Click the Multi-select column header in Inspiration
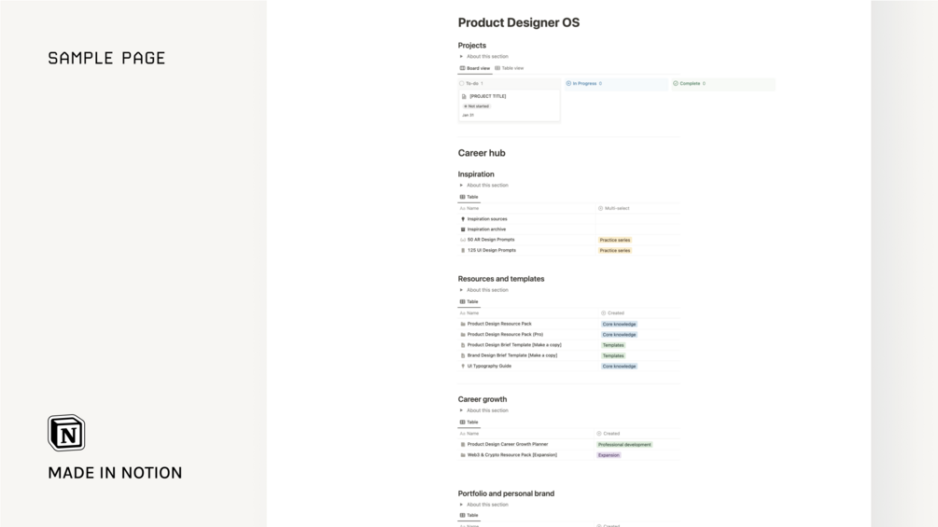Image resolution: width=938 pixels, height=527 pixels. [x=616, y=209]
